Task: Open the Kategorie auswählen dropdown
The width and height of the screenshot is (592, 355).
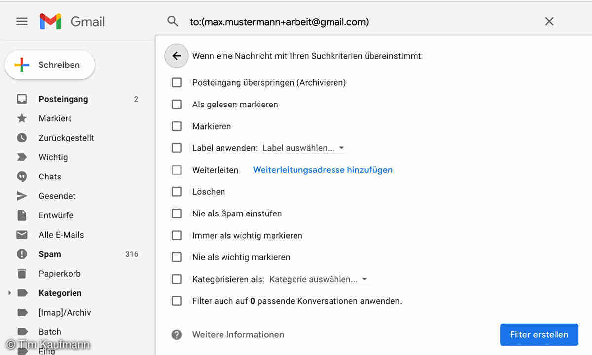Action: (x=318, y=279)
